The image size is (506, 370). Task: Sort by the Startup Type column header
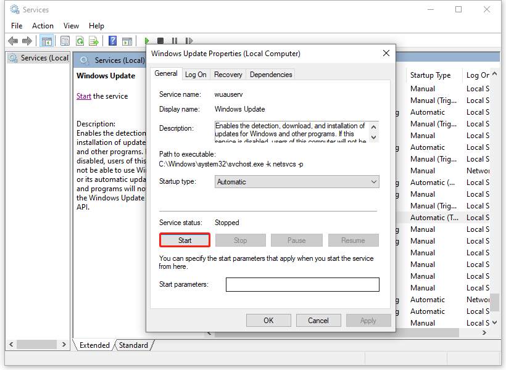[434, 75]
